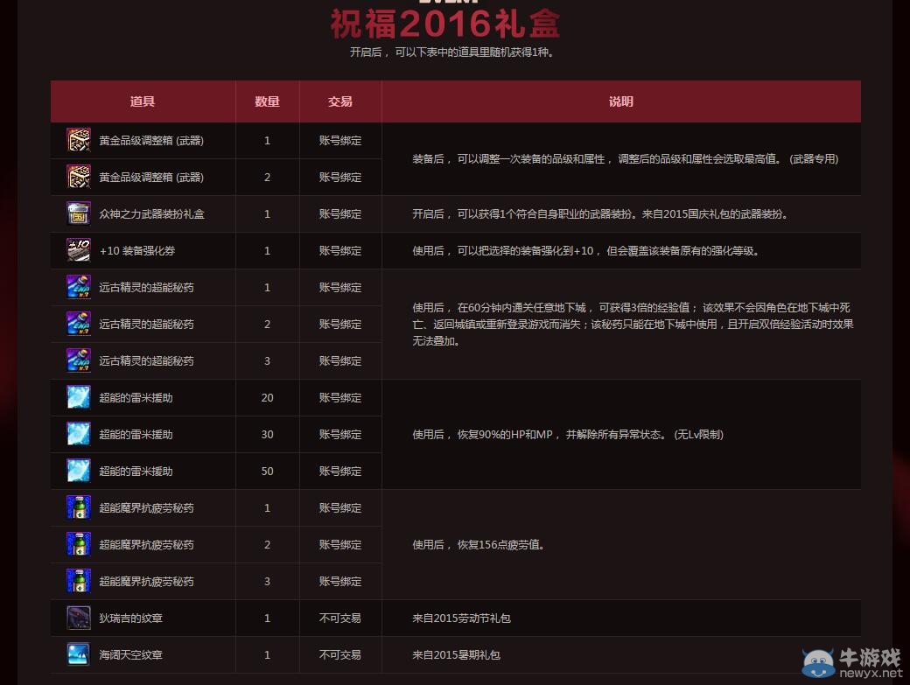
Task: Click the 开启后 instruction text above the table
Action: point(455,52)
